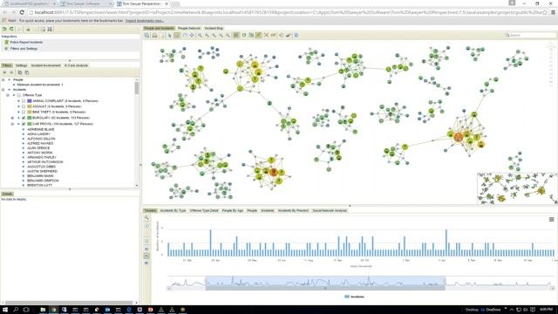Viewport: 558px width, 314px height.
Task: Click the bookmark star in the address bar
Action: 544,12
